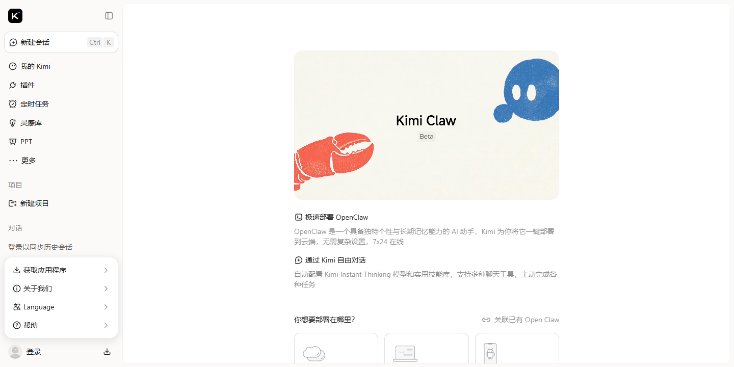Open 我的 Kimi page
Screen dimensions: 734x367
[61, 66]
